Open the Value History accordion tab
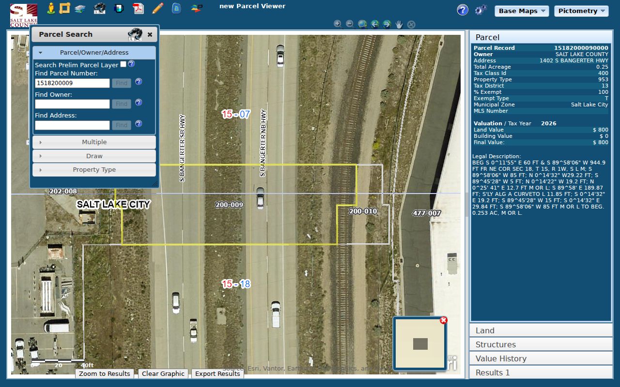Viewport: 620px width, 387px height. [541, 358]
